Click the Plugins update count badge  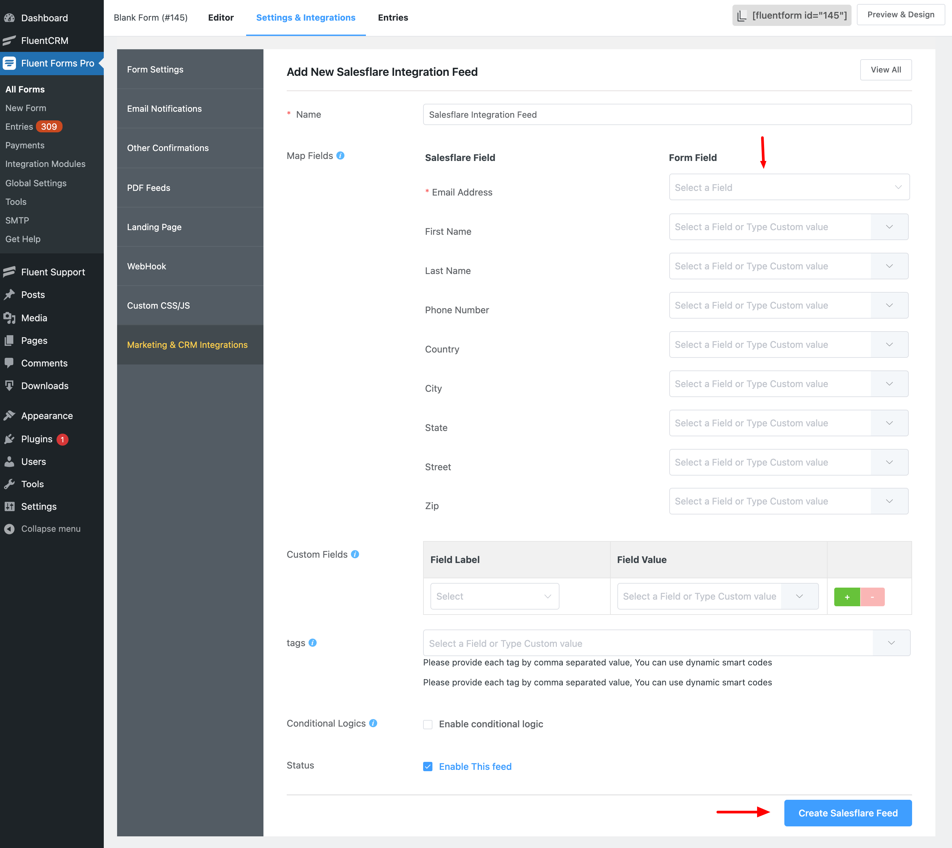(x=63, y=439)
